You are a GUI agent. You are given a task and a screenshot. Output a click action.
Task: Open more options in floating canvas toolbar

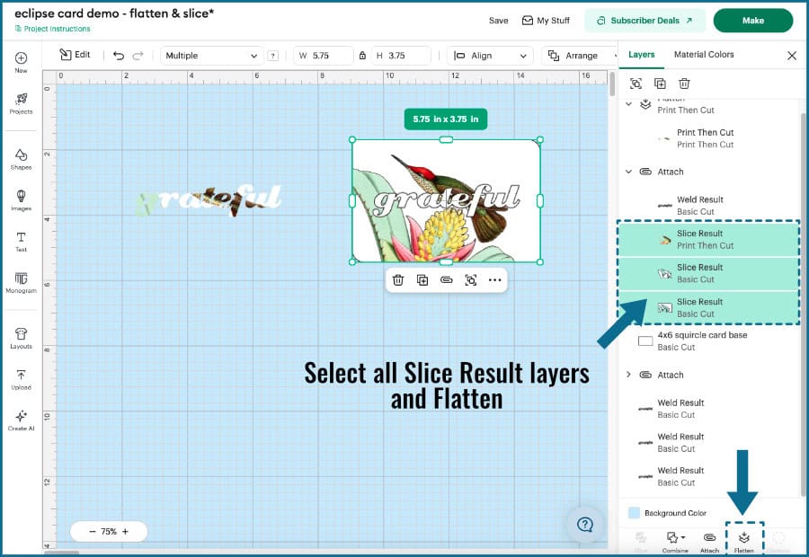pyautogui.click(x=494, y=280)
